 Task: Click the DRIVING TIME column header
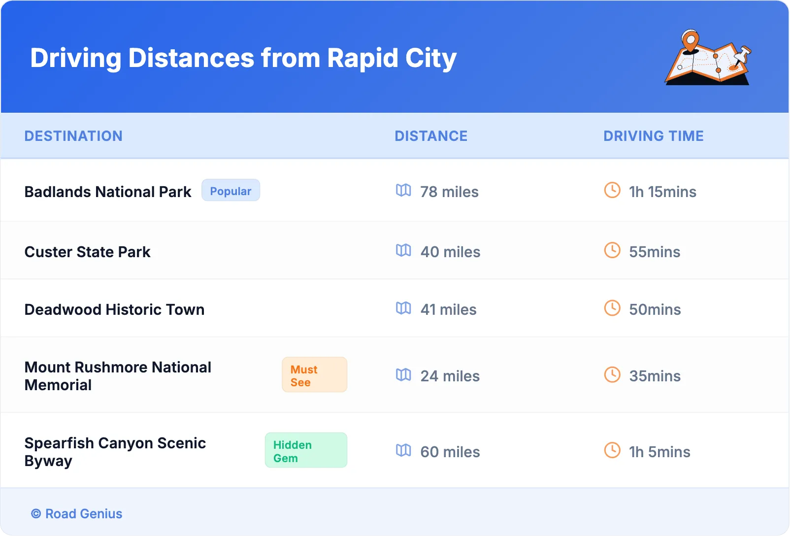[654, 136]
